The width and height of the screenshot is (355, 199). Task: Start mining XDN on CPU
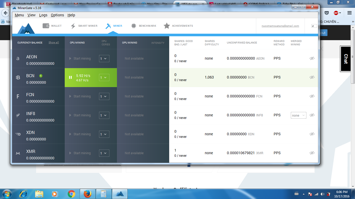pyautogui.click(x=80, y=134)
